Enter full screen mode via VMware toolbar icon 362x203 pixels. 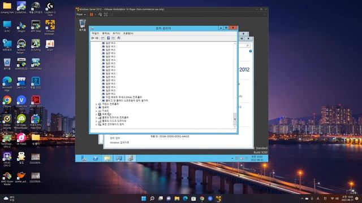106,15
